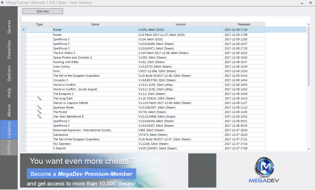Click row header beside Cossacks 3

24,80
